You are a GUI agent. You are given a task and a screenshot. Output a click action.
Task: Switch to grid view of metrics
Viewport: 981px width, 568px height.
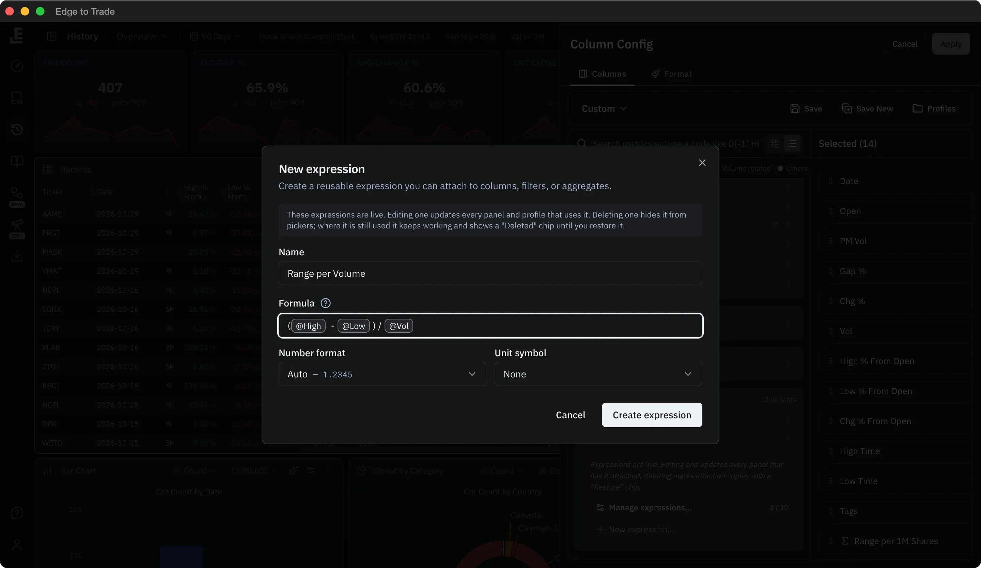click(x=774, y=143)
